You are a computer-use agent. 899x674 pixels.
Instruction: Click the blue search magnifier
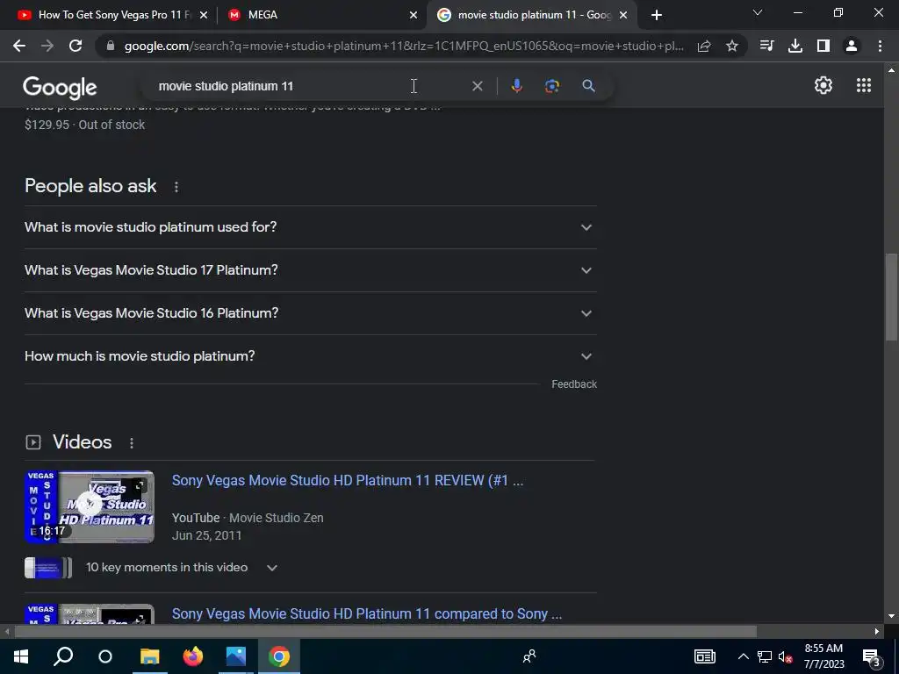tap(588, 86)
